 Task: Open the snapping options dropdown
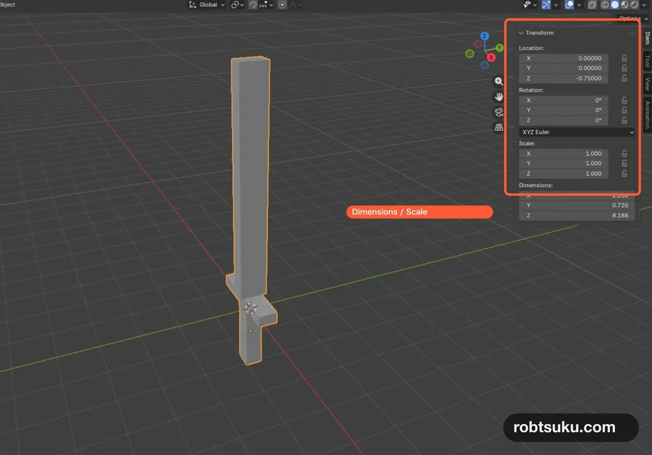pos(266,5)
